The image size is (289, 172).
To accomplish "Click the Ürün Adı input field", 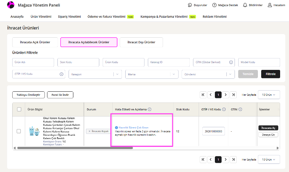I will [x=33, y=63].
